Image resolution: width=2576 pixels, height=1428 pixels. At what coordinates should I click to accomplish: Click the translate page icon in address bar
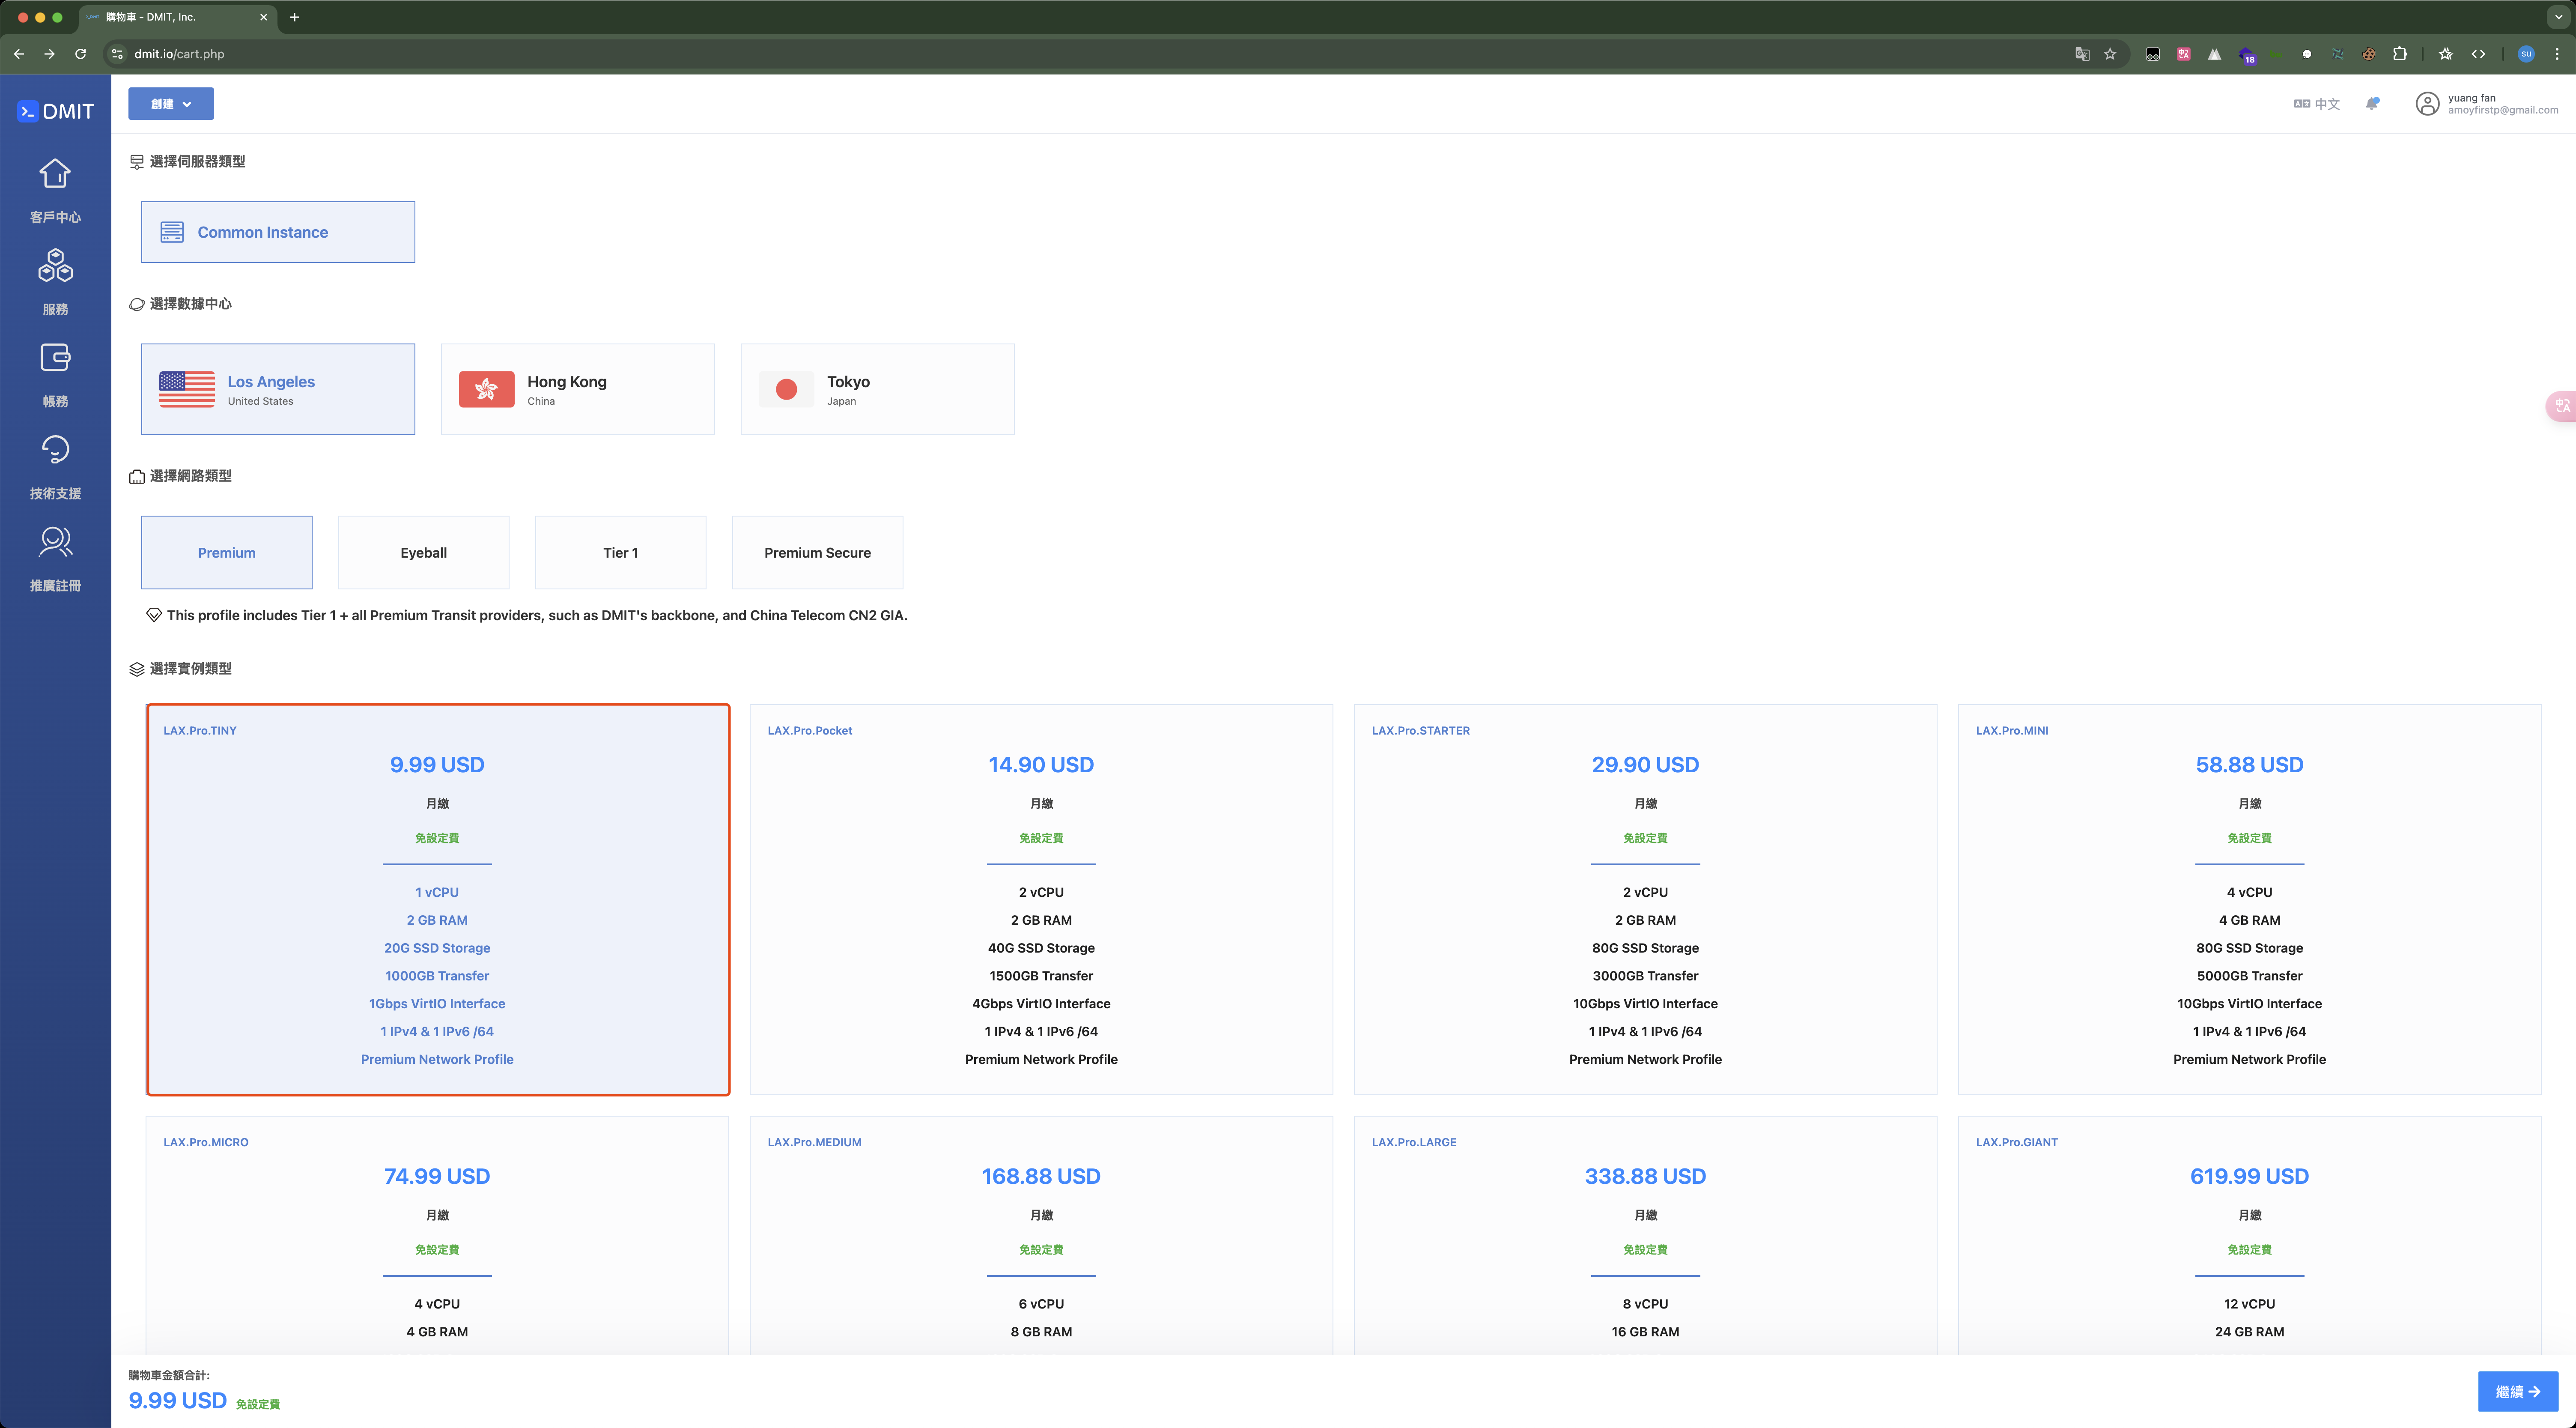(x=2082, y=54)
